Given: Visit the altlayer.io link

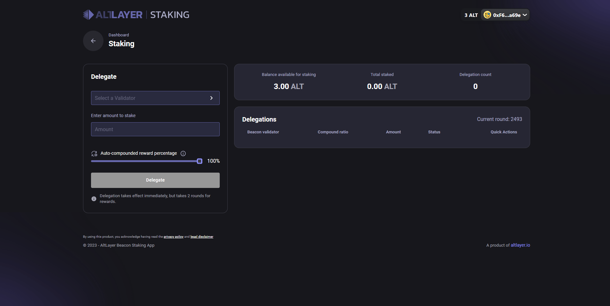Looking at the screenshot, I should pyautogui.click(x=520, y=245).
